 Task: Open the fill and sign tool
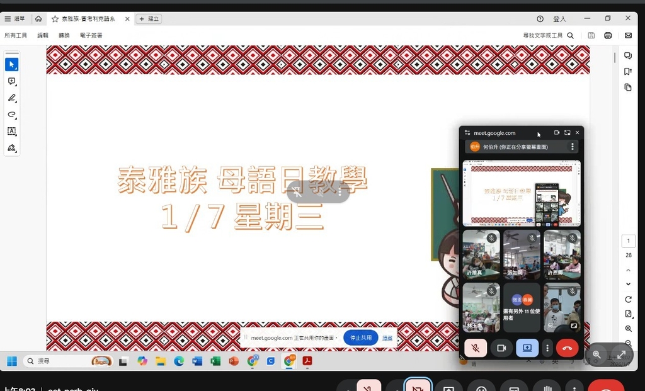[11, 148]
